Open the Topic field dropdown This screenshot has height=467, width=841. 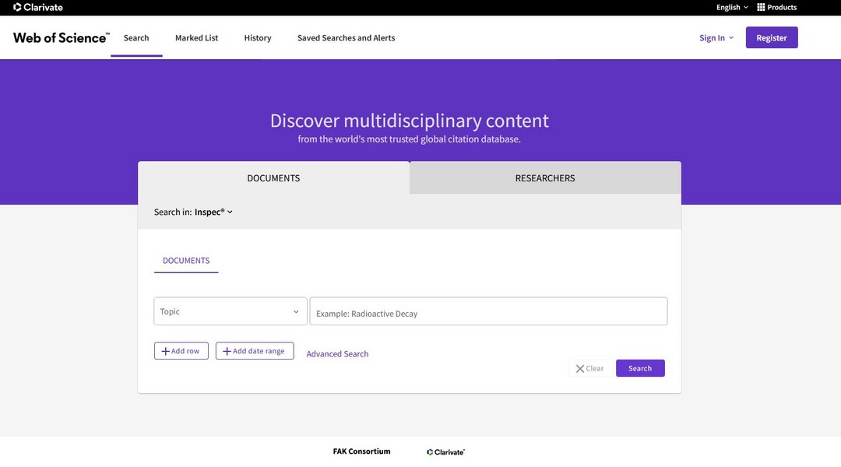tap(230, 311)
